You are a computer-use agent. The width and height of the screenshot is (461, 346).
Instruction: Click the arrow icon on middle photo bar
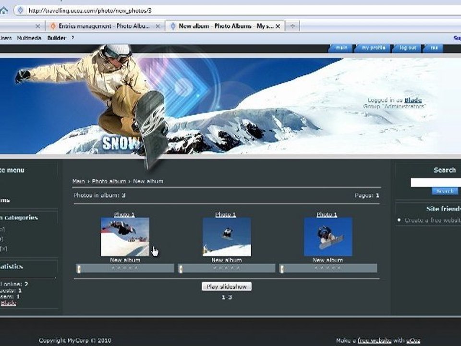coord(181,268)
